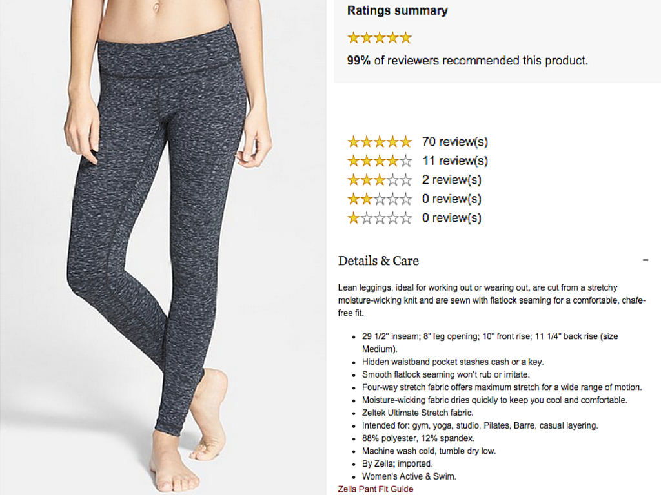This screenshot has height=495, width=661.
Task: Open the Zella Pant Fit Guide link
Action: (x=376, y=489)
